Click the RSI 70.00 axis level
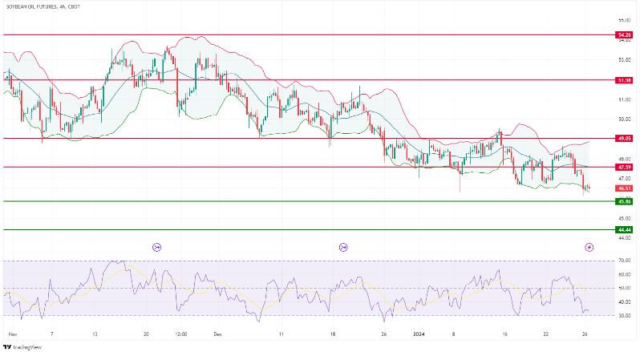 coord(624,261)
